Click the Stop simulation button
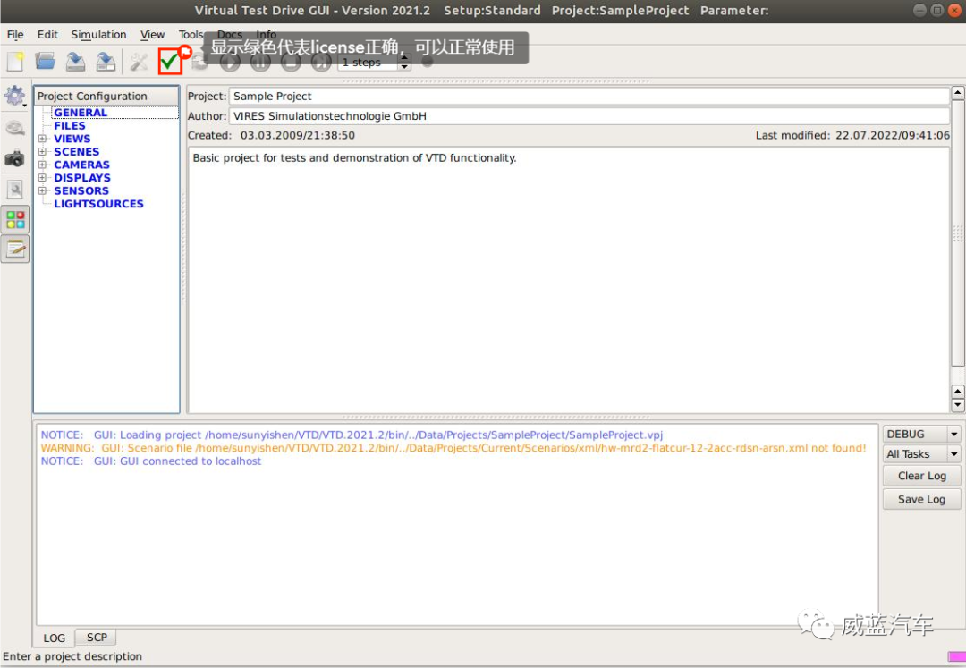966x668 pixels. 291,62
